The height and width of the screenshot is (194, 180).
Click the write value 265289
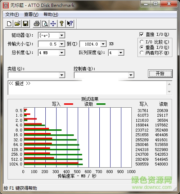[142, 140]
